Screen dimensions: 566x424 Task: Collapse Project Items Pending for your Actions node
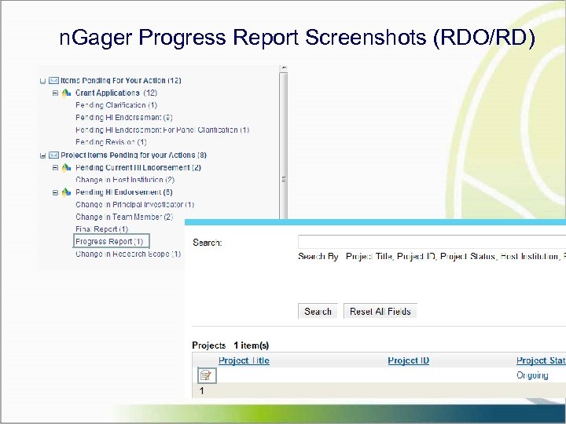(43, 155)
